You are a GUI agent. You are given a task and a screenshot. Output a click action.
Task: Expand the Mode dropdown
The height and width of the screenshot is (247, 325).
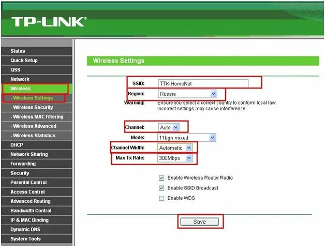(x=187, y=138)
